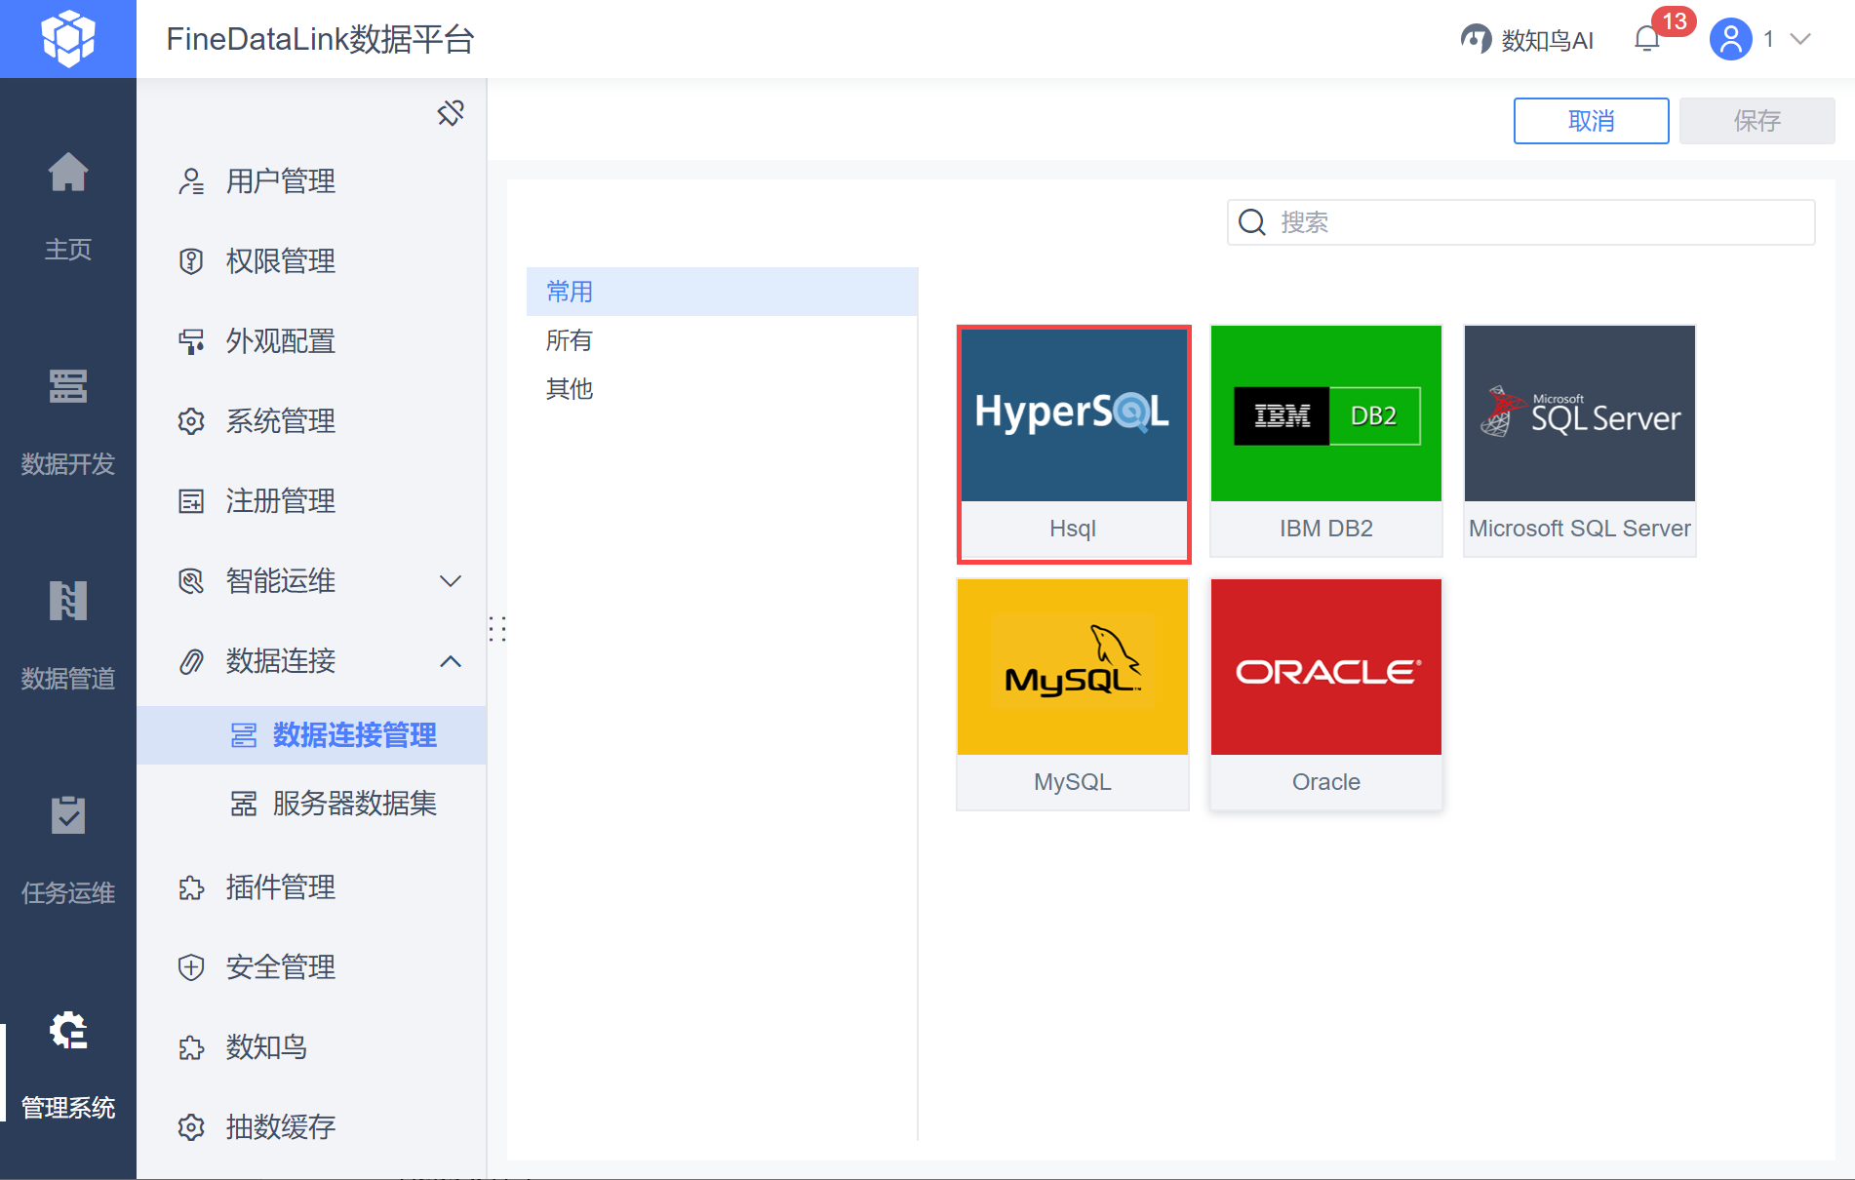
Task: Click the 数知鸟AI label in header
Action: [x=1548, y=40]
